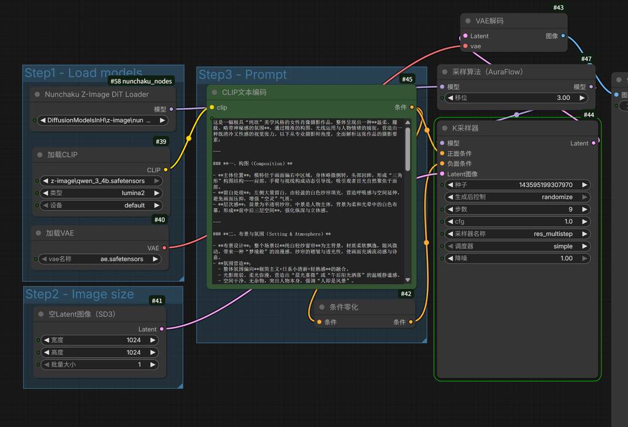Click the #58 nunchaku_nodes badge
Image resolution: width=628 pixels, height=427 pixels.
[142, 81]
